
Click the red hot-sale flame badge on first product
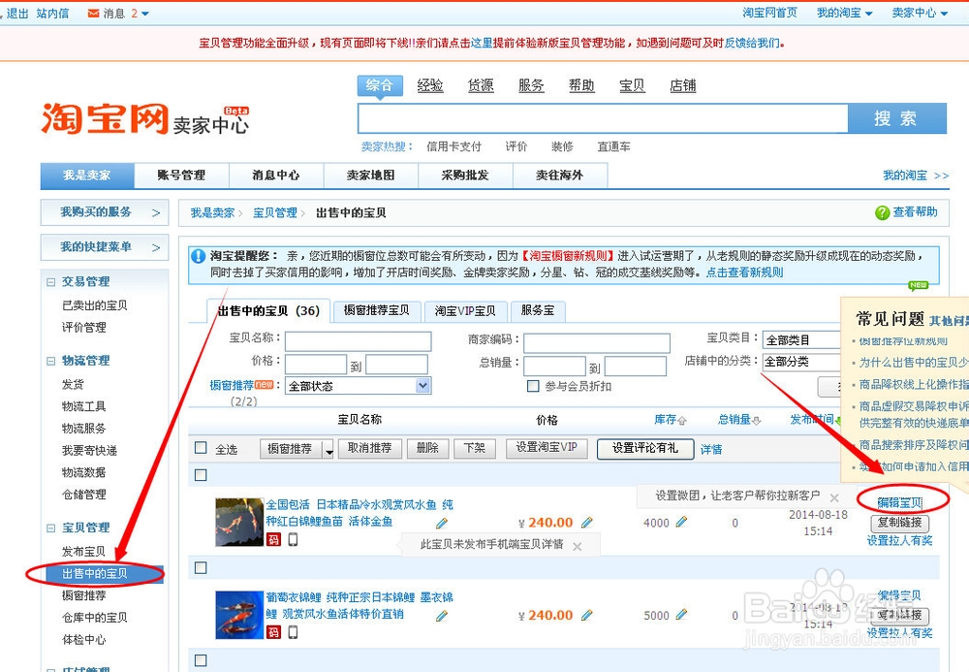[x=274, y=541]
